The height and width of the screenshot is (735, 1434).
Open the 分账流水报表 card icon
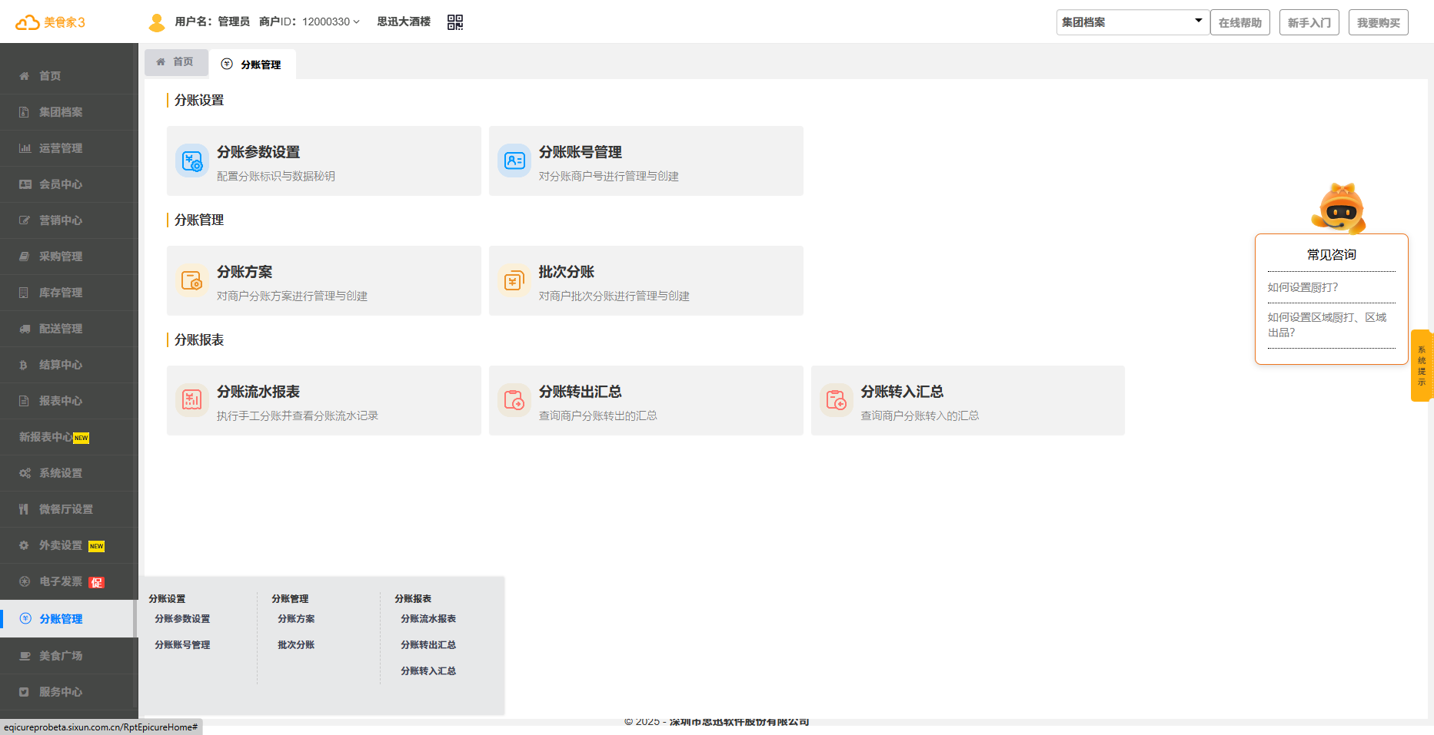pyautogui.click(x=192, y=400)
